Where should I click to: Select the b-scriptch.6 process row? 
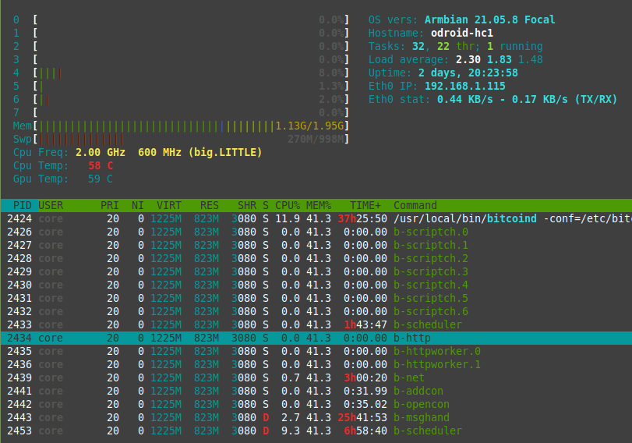click(x=316, y=311)
